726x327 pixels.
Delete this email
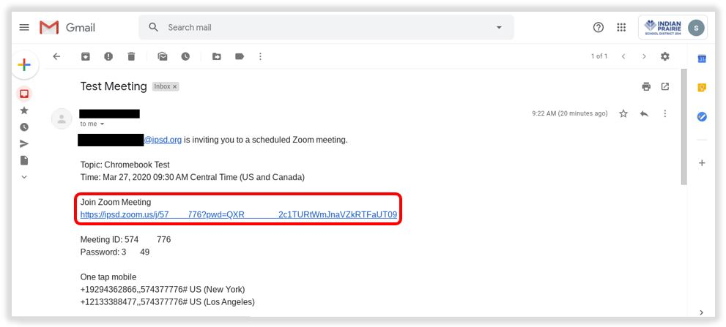click(131, 56)
